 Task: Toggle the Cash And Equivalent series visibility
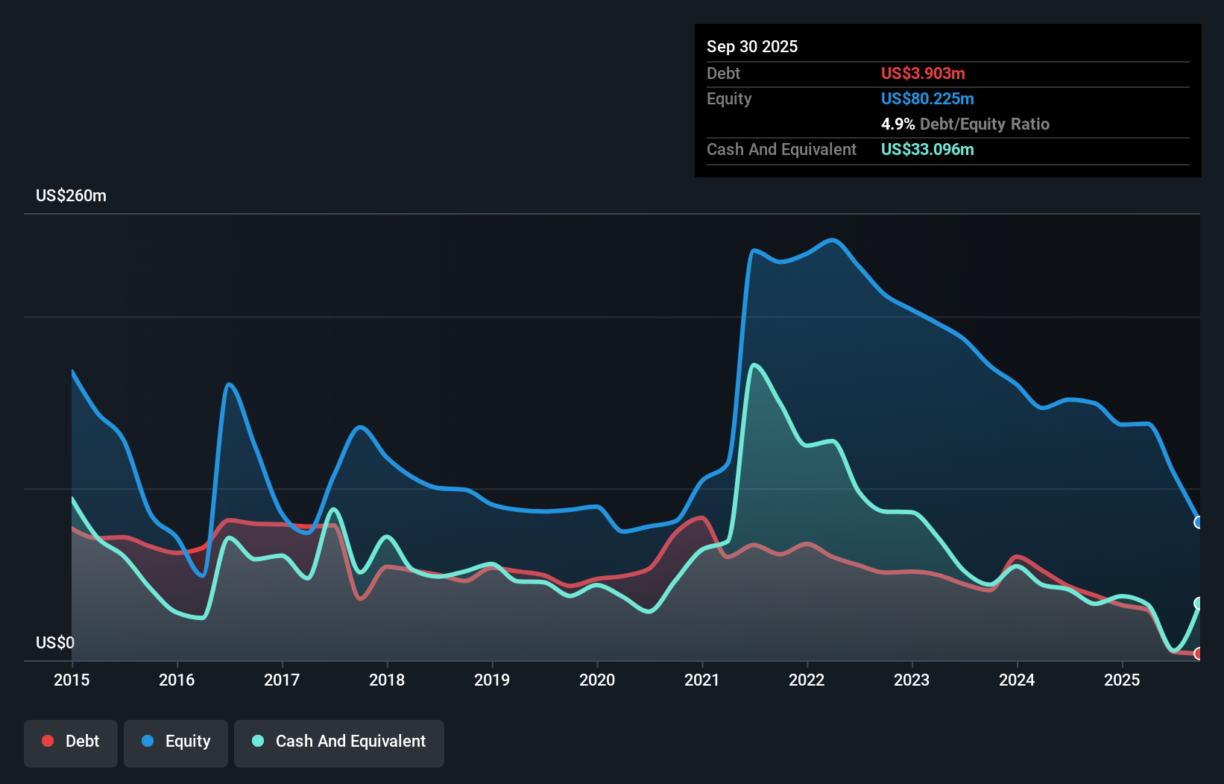pos(338,741)
